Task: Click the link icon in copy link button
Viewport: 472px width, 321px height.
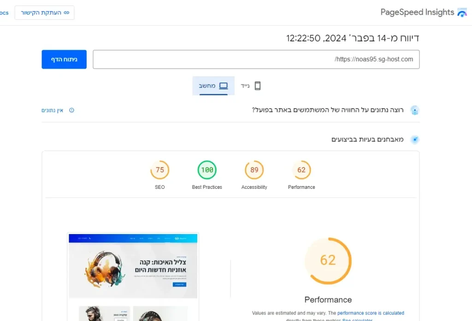Action: (66, 12)
